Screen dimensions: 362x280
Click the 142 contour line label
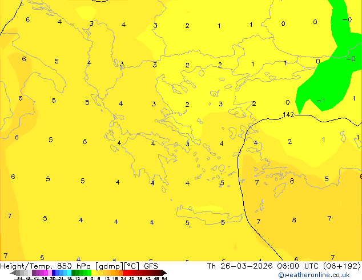point(288,115)
